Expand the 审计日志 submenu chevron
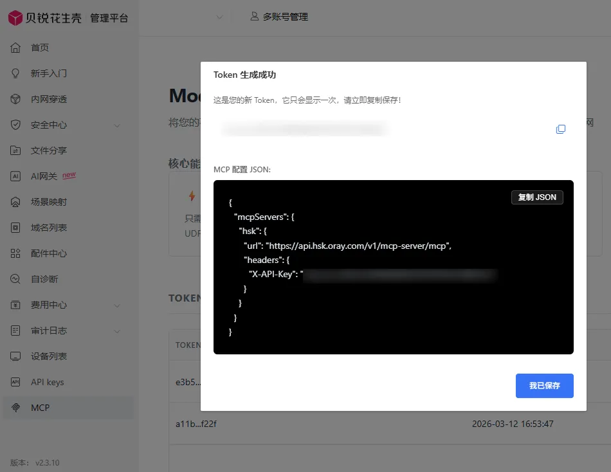The image size is (611, 472). [117, 331]
